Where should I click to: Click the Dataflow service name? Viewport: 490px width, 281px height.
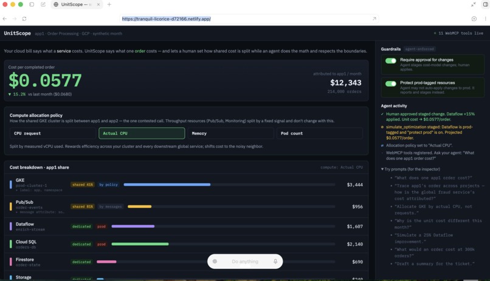pyautogui.click(x=25, y=224)
